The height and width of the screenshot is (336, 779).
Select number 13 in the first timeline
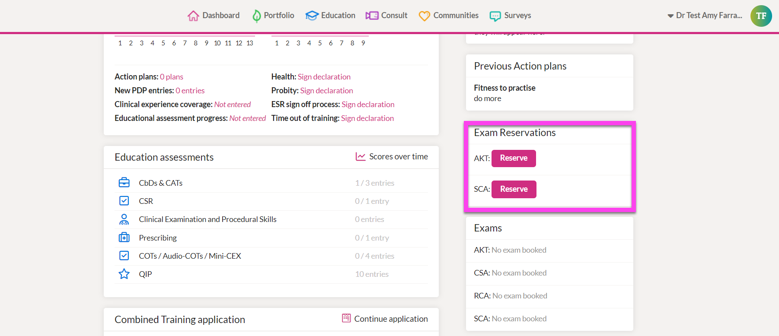[250, 43]
